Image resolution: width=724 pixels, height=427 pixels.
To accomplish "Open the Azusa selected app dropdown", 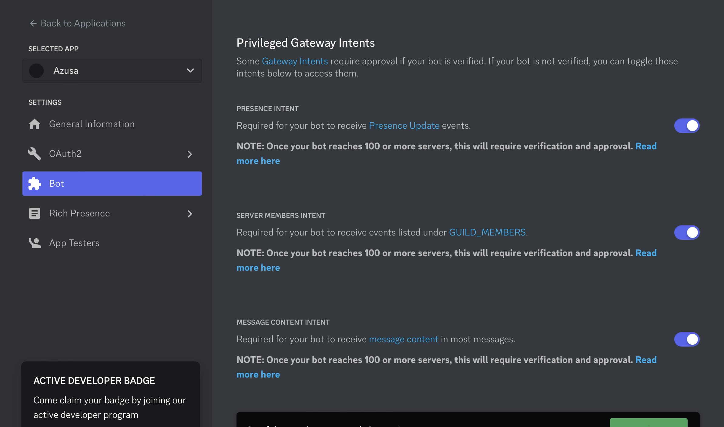I will pos(190,71).
